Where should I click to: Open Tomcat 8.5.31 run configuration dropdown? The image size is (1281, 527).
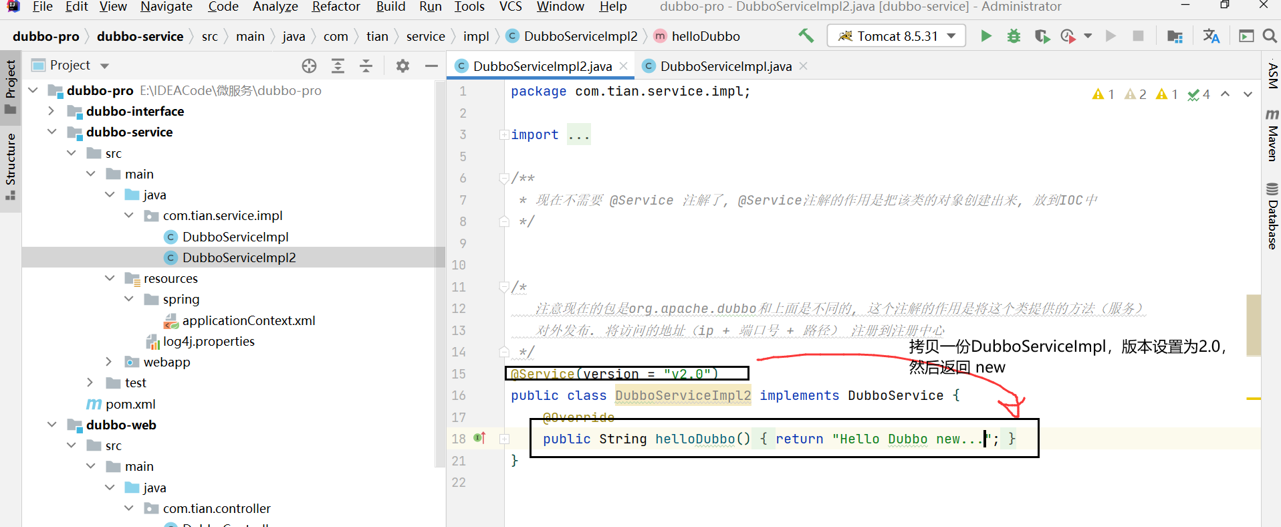click(x=896, y=35)
